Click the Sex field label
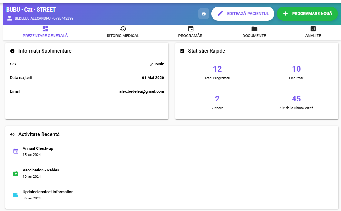Screen dimensions: 341x211 click(13, 64)
